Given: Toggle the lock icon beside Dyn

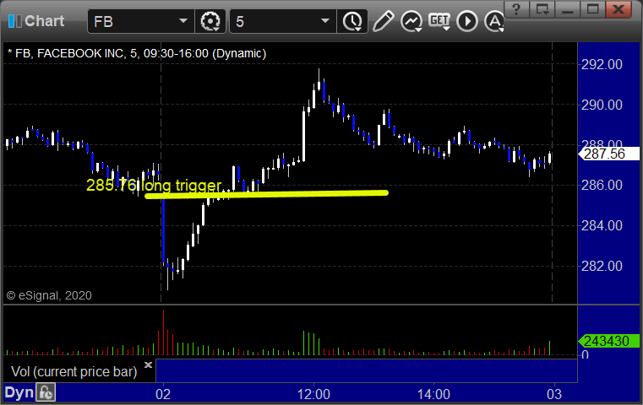Looking at the screenshot, I should pyautogui.click(x=46, y=392).
